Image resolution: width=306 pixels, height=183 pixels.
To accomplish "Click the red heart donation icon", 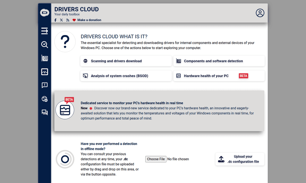I will (74, 20).
